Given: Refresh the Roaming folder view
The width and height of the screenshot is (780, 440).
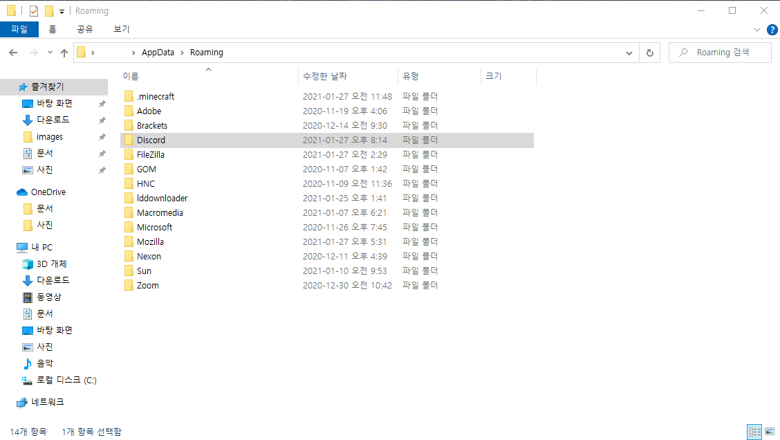Looking at the screenshot, I should [650, 53].
